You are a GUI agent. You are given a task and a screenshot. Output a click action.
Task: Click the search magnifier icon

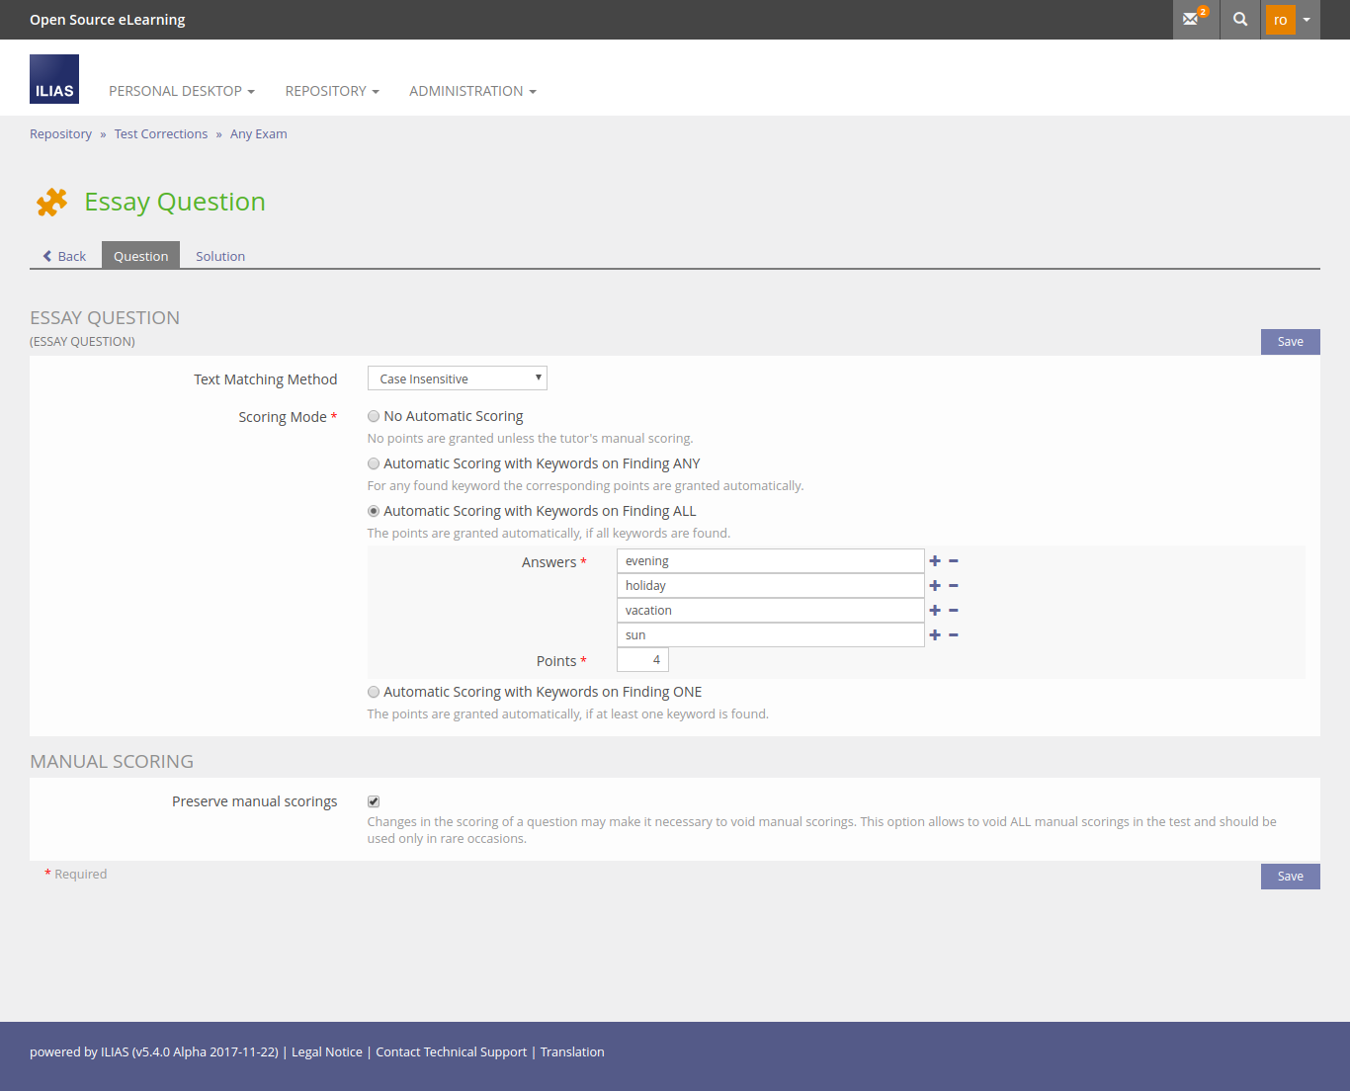(1240, 20)
